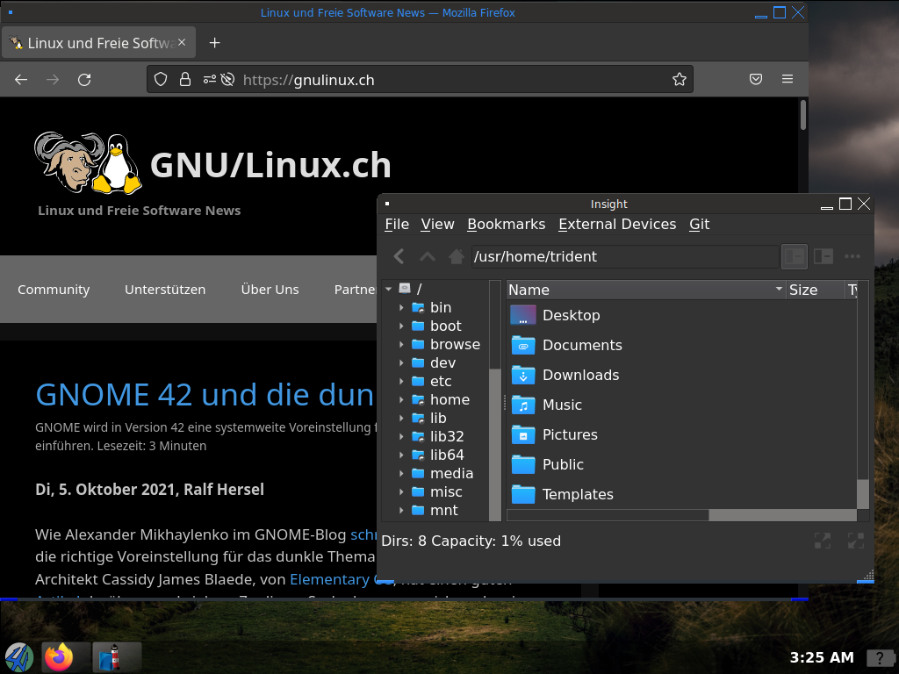899x674 pixels.
Task: Click the Firefox permissions icon in address bar
Action: (x=210, y=79)
